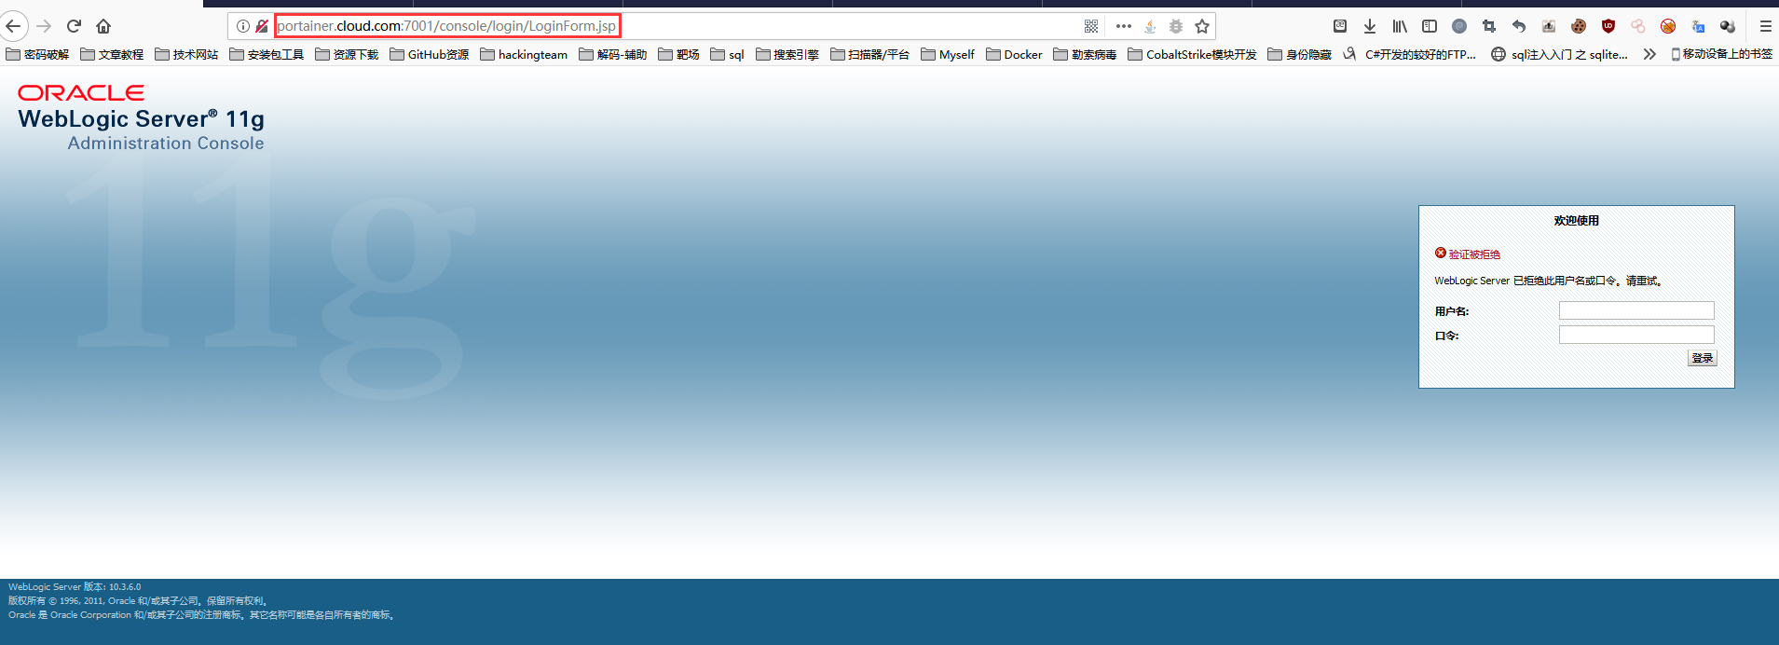The width and height of the screenshot is (1779, 645).
Task: Open the cookie extension icon
Action: (1579, 26)
